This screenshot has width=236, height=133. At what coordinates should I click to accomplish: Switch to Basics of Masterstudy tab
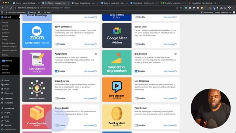click(x=114, y=3)
